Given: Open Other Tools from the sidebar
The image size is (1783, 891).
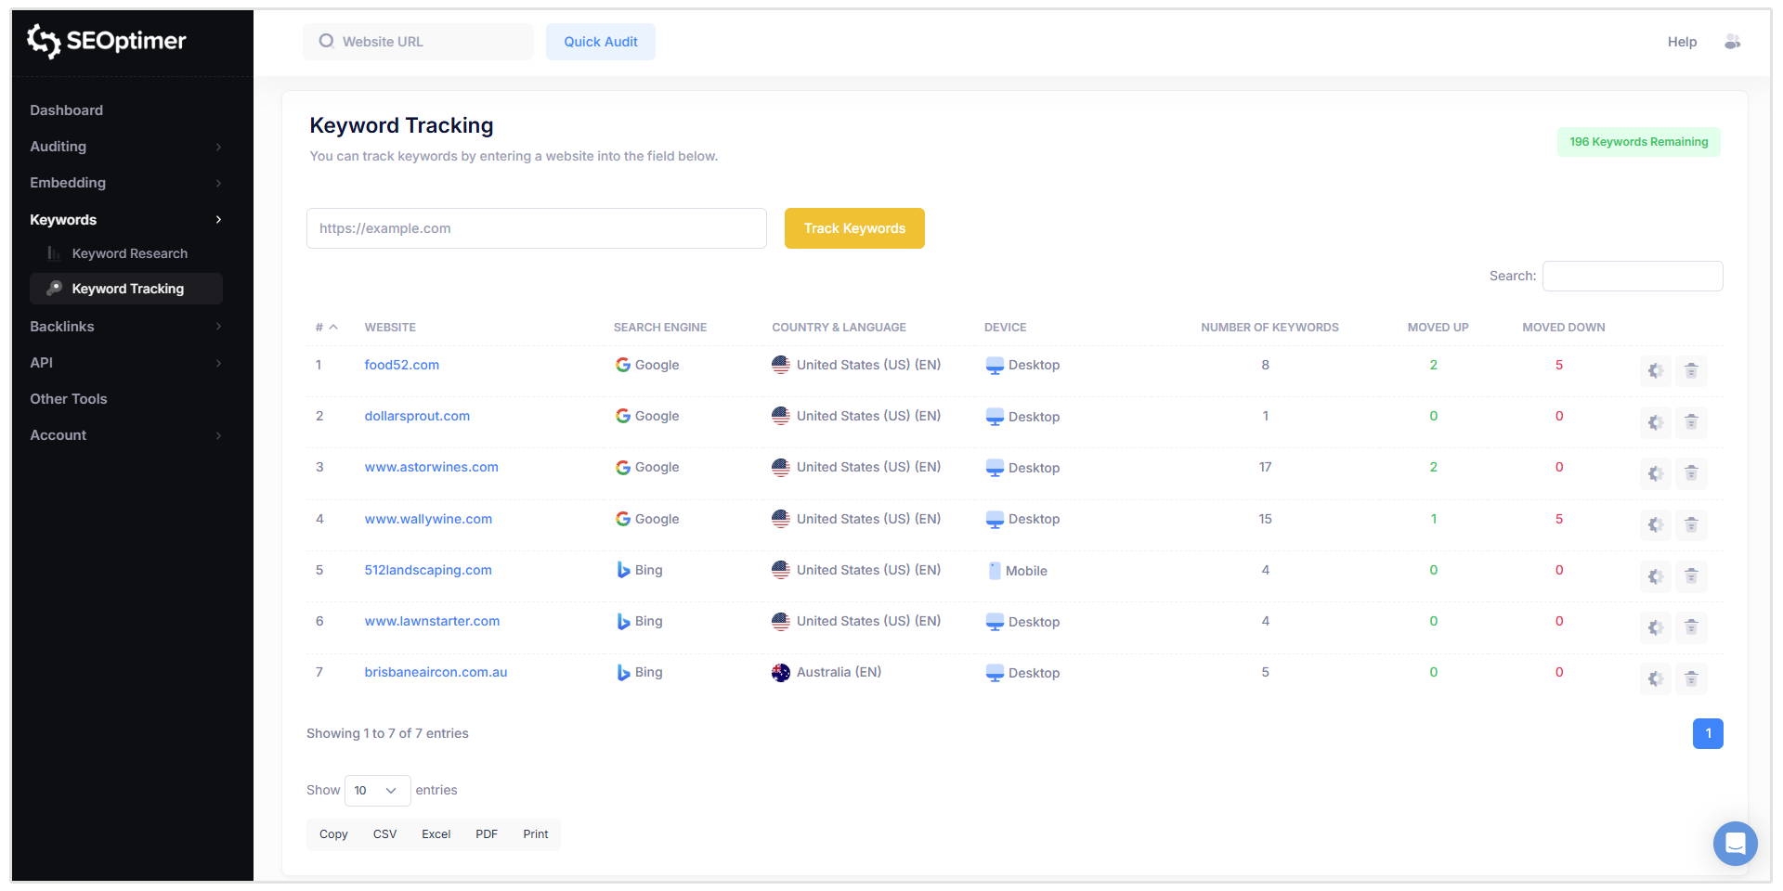Looking at the screenshot, I should pos(68,398).
